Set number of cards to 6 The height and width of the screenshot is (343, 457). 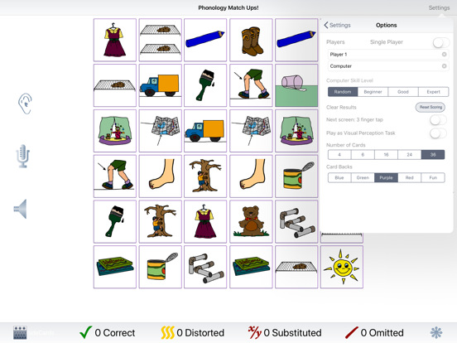pos(363,155)
